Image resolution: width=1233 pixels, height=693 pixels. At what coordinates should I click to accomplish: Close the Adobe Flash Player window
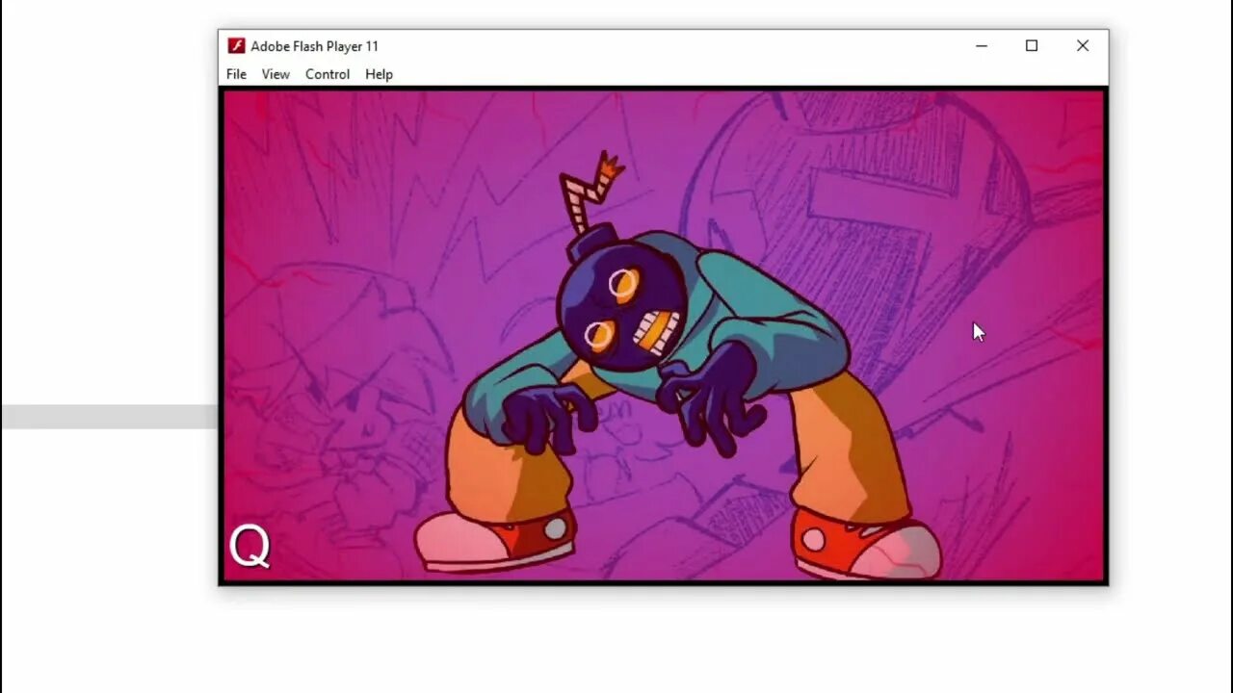click(1083, 45)
